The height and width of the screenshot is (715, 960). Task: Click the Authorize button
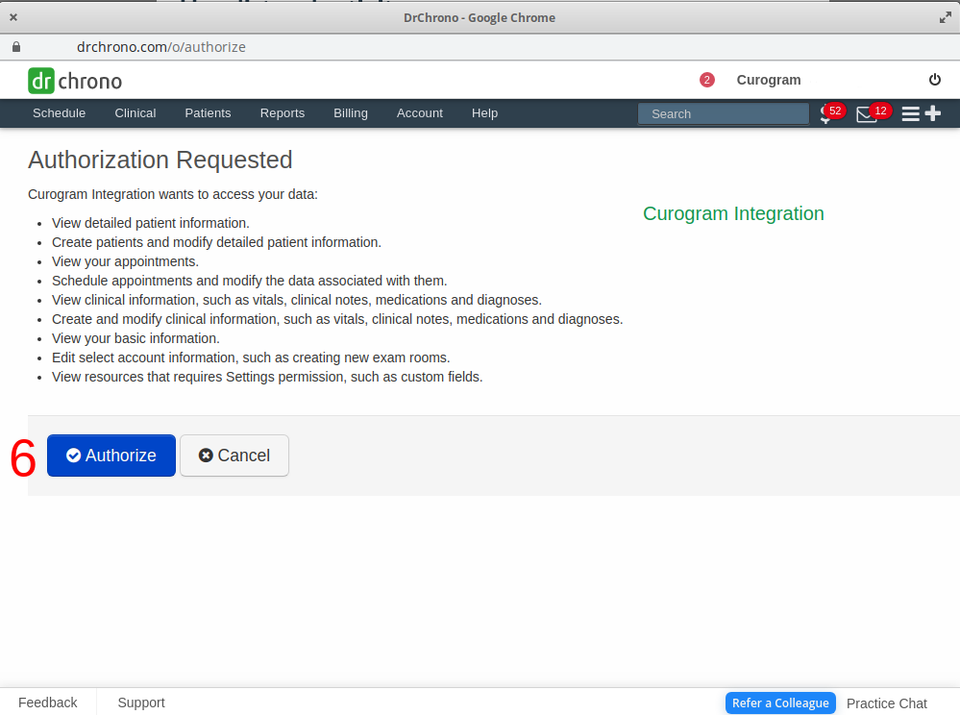(x=111, y=456)
